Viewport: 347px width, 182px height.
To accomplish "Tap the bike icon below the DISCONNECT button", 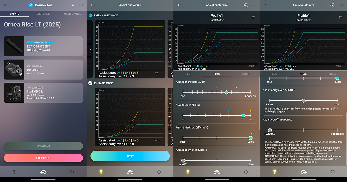I will pyautogui.click(x=43, y=172).
